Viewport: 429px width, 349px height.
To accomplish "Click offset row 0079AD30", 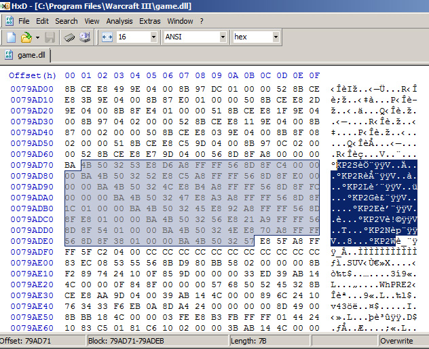I will tap(32, 122).
